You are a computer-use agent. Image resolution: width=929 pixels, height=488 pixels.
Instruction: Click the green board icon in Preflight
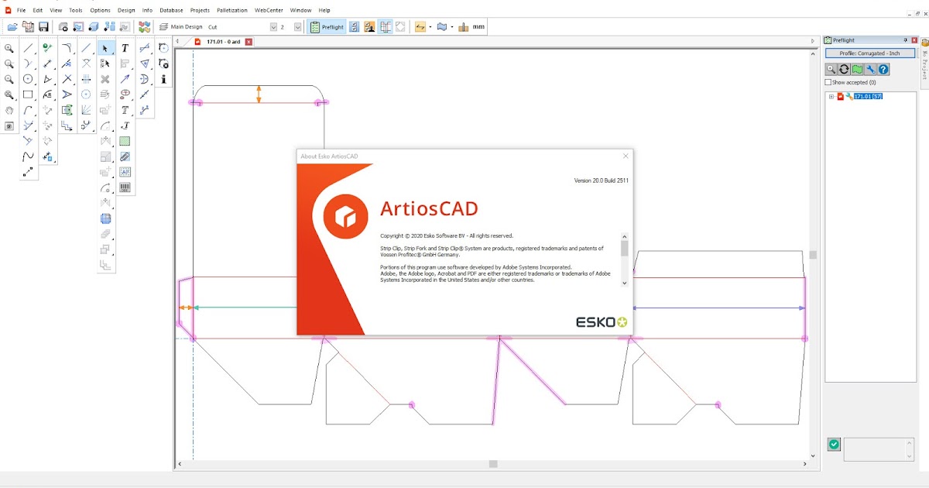click(x=858, y=69)
